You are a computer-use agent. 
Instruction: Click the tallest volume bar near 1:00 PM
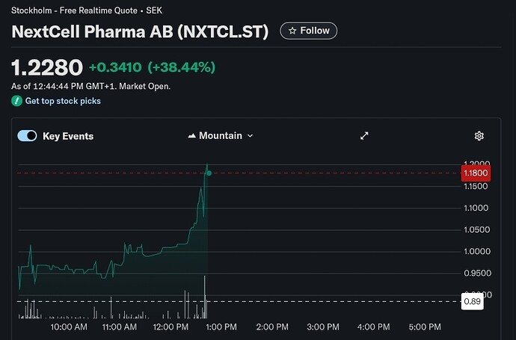click(204, 295)
